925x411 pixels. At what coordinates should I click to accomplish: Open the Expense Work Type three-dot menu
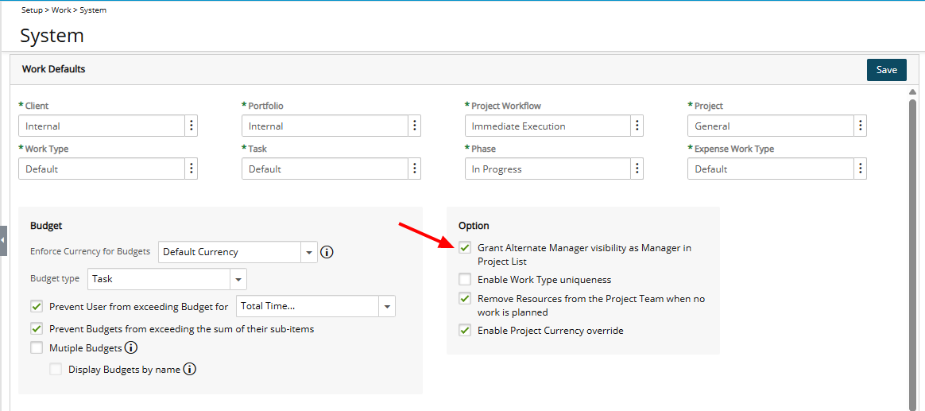tap(861, 169)
